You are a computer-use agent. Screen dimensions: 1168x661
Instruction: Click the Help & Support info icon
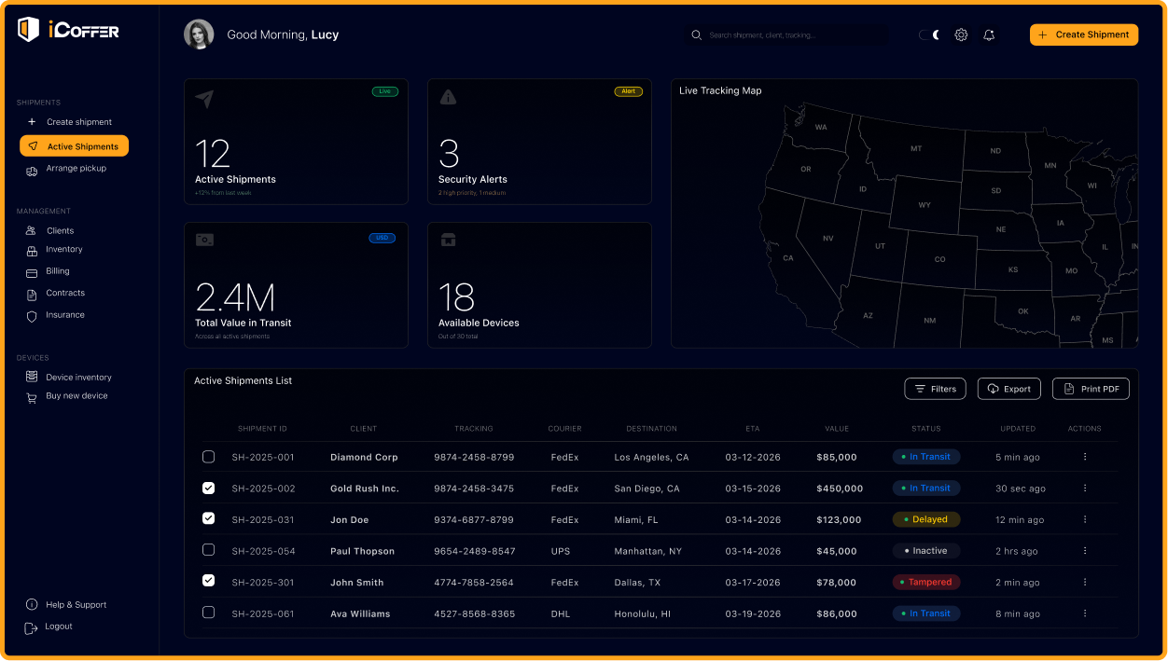click(32, 605)
